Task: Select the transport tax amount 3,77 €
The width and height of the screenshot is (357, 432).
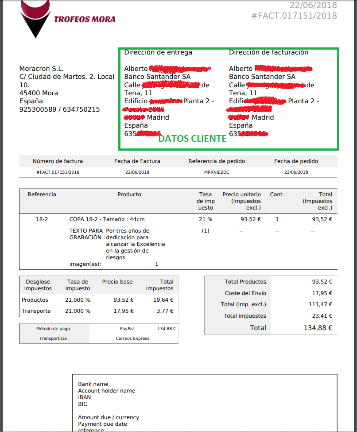Action: click(x=165, y=311)
